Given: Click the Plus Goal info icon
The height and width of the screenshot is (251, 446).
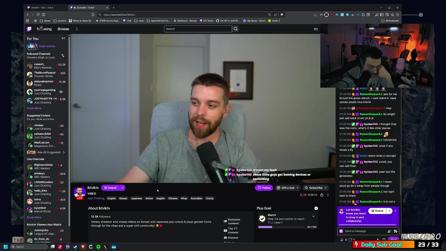Looking at the screenshot, I should (316, 208).
